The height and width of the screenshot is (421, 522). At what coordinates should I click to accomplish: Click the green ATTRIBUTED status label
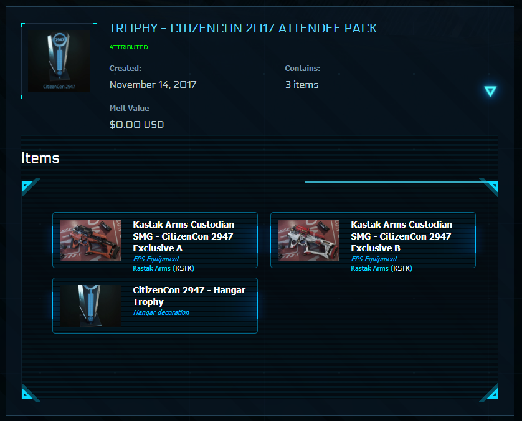click(128, 47)
